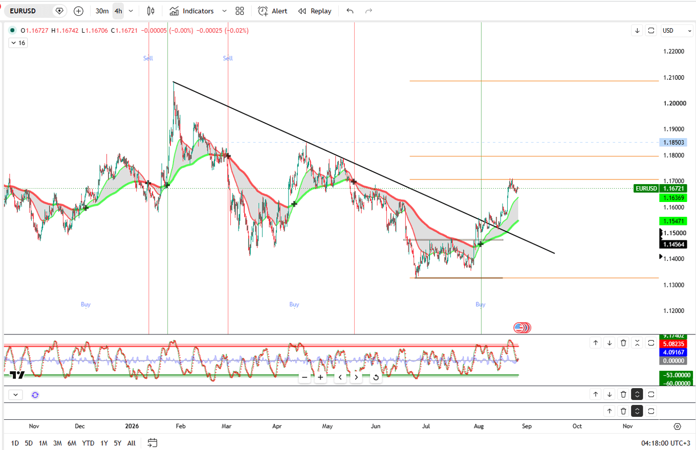Viewport: 696px width, 450px height.
Task: Zoom in the chart with plus button
Action: tap(320, 377)
